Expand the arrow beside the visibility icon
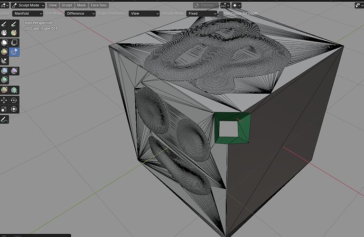The height and width of the screenshot is (237, 364). click(x=362, y=5)
